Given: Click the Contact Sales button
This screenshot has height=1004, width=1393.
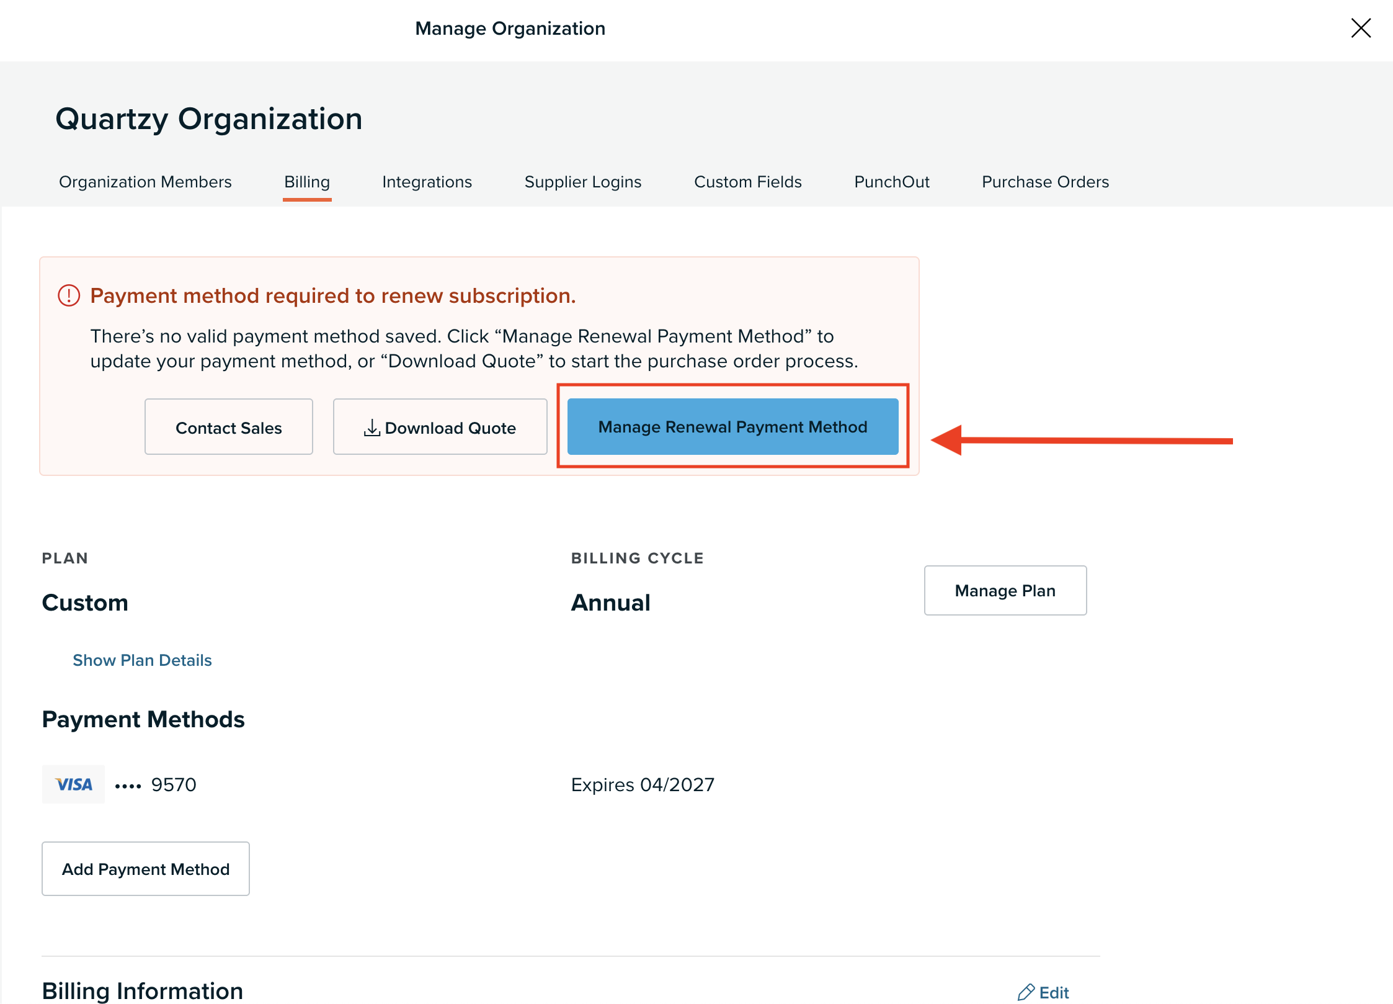Looking at the screenshot, I should click(229, 427).
